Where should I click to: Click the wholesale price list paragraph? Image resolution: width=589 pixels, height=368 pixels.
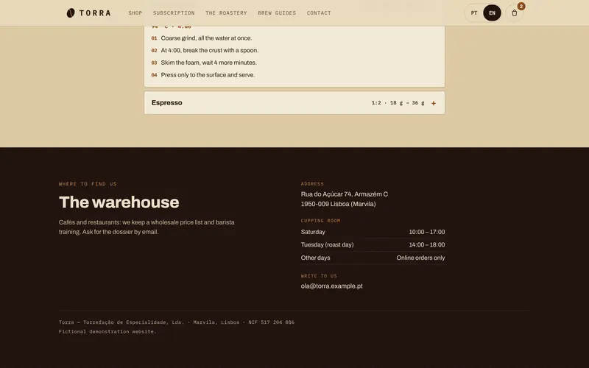147,227
